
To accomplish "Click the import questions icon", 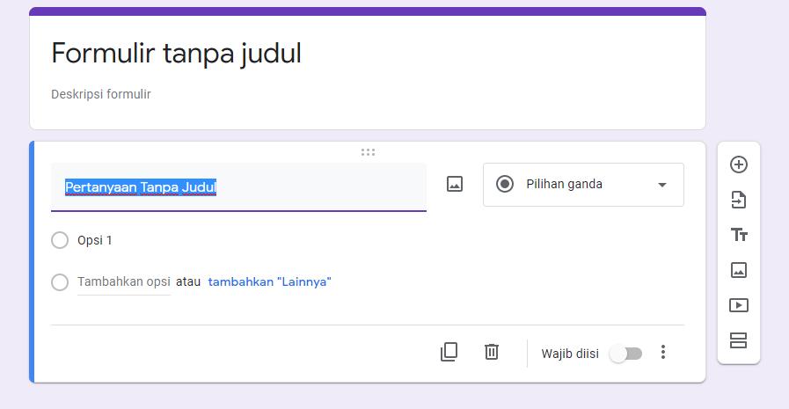I will (738, 200).
